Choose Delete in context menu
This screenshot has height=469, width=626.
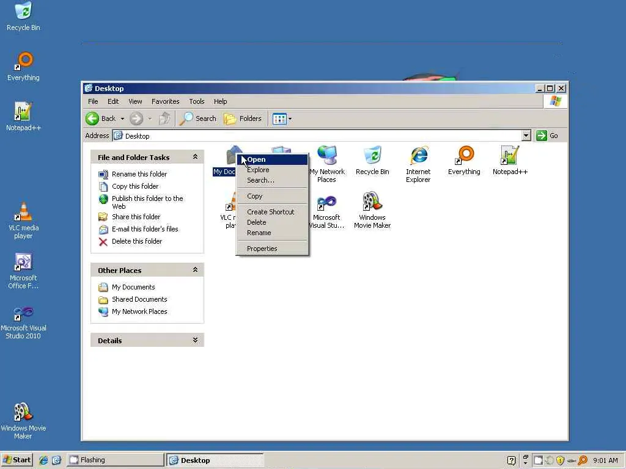(272, 222)
